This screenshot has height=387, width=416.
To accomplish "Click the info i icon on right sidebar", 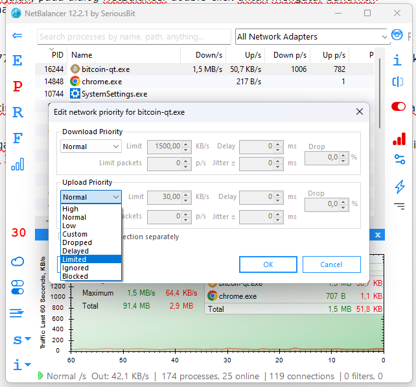I will (x=397, y=60).
